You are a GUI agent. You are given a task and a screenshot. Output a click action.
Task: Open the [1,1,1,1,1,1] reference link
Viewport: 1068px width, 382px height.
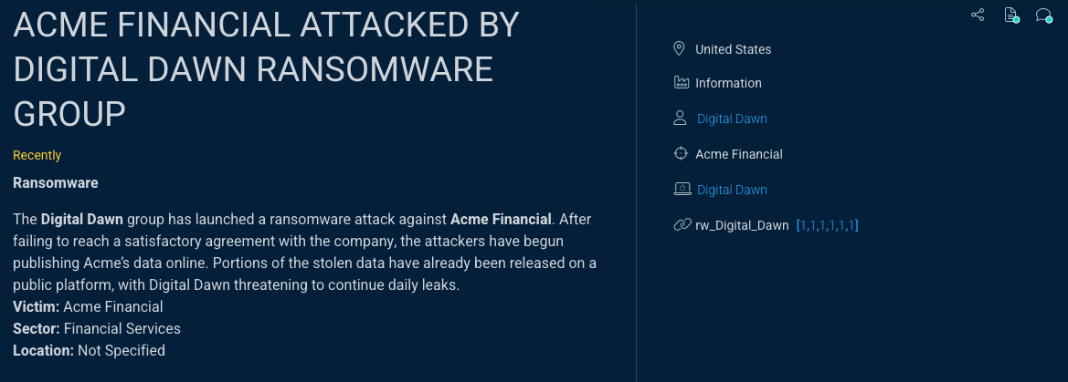tap(827, 225)
